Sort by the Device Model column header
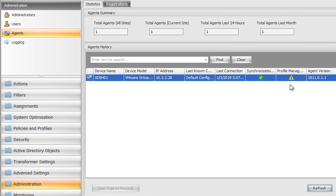This screenshot has width=336, height=196. pyautogui.click(x=139, y=71)
